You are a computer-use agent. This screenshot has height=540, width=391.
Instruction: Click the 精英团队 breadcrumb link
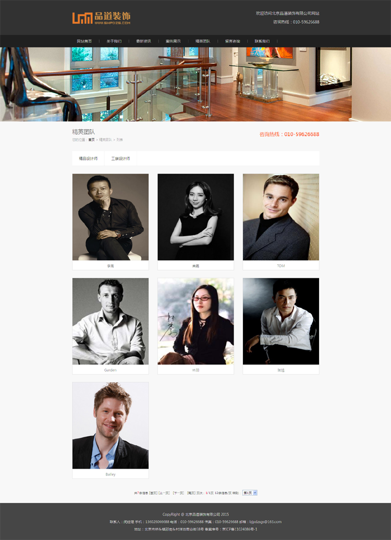(105, 140)
